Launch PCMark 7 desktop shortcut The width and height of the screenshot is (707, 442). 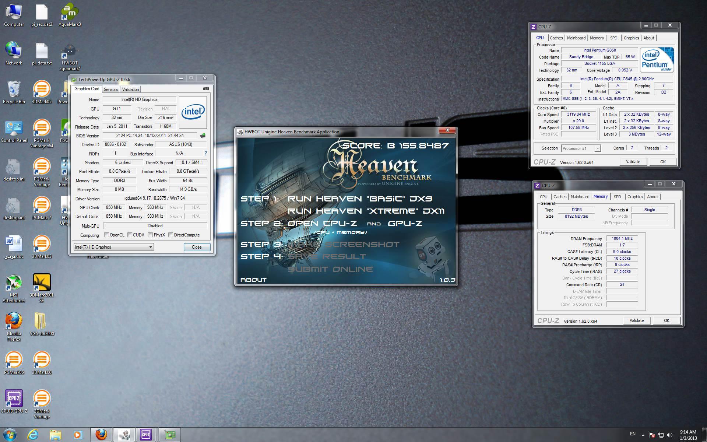tap(42, 209)
